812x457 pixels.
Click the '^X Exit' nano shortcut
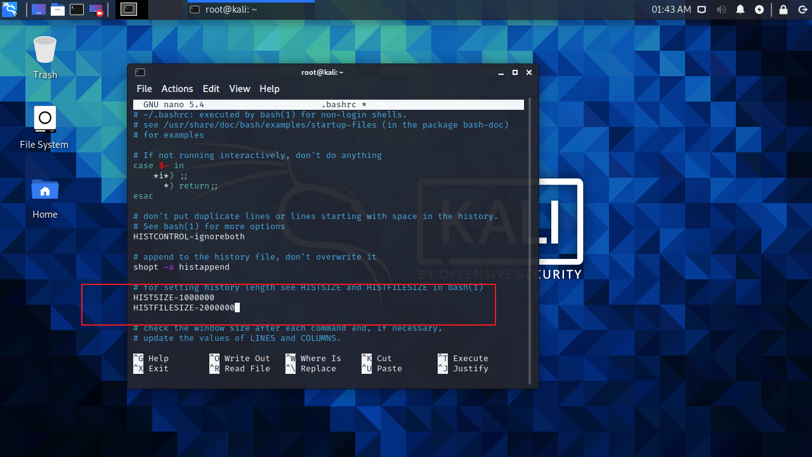[x=151, y=369]
